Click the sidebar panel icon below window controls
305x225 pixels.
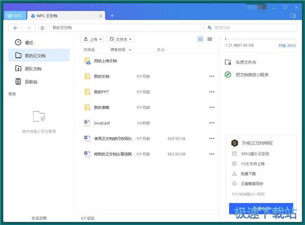point(293,16)
